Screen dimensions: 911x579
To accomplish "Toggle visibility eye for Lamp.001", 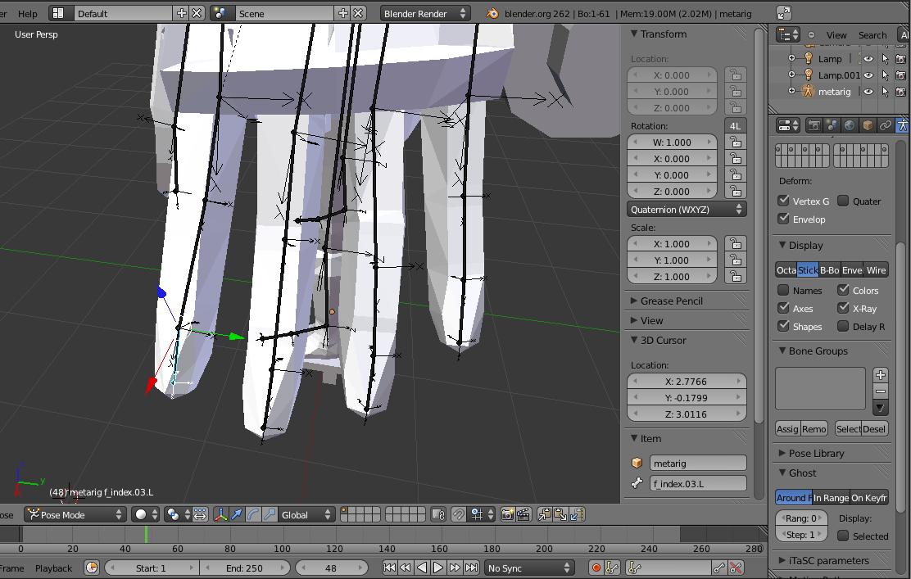I will [x=868, y=75].
